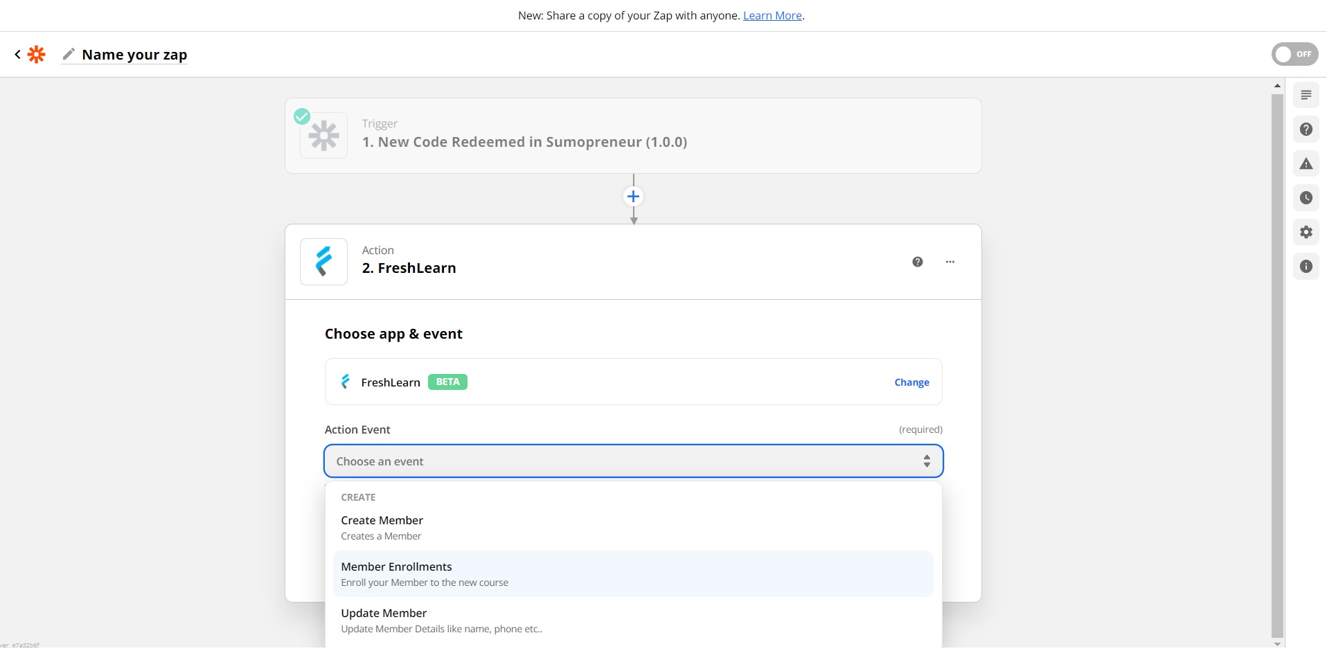The image size is (1327, 651).
Task: Click the 'Action Event' field label
Action: point(357,429)
